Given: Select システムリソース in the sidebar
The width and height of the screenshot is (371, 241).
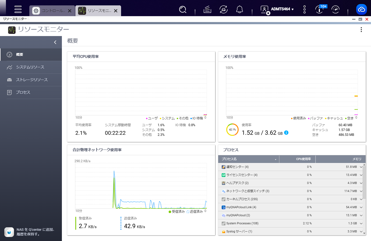Looking at the screenshot, I should pos(31,67).
